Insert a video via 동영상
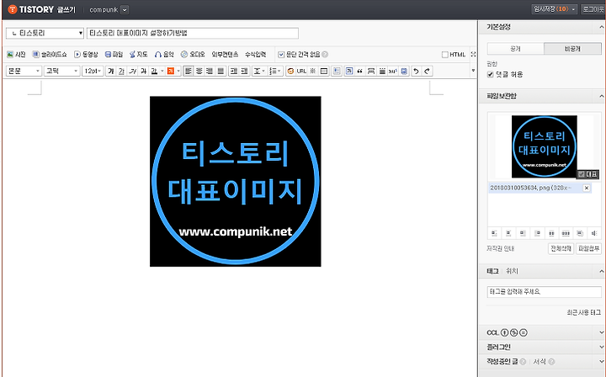The image size is (606, 377). coord(86,55)
